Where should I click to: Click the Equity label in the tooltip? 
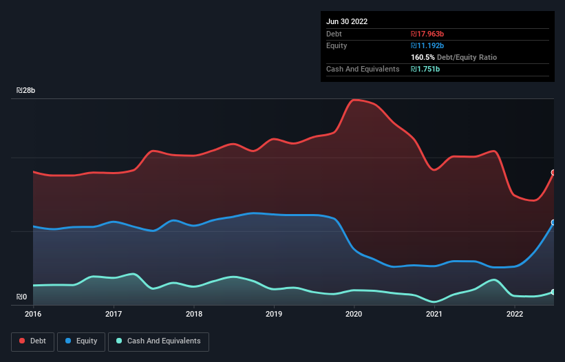(337, 45)
